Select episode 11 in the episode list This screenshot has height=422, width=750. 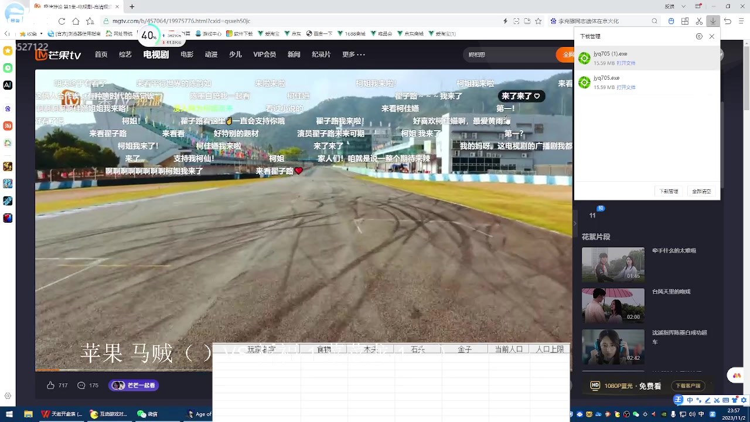tap(592, 215)
